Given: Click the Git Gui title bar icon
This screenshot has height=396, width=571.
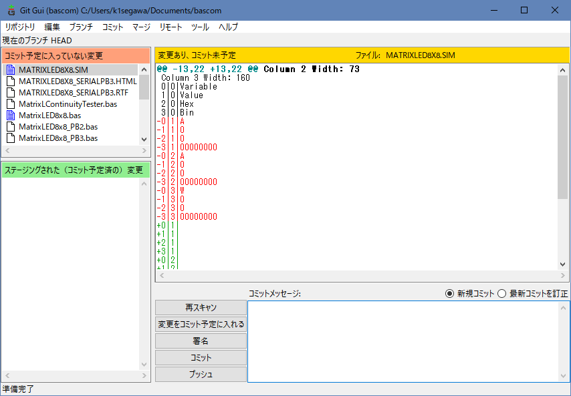Looking at the screenshot, I should tap(11, 10).
